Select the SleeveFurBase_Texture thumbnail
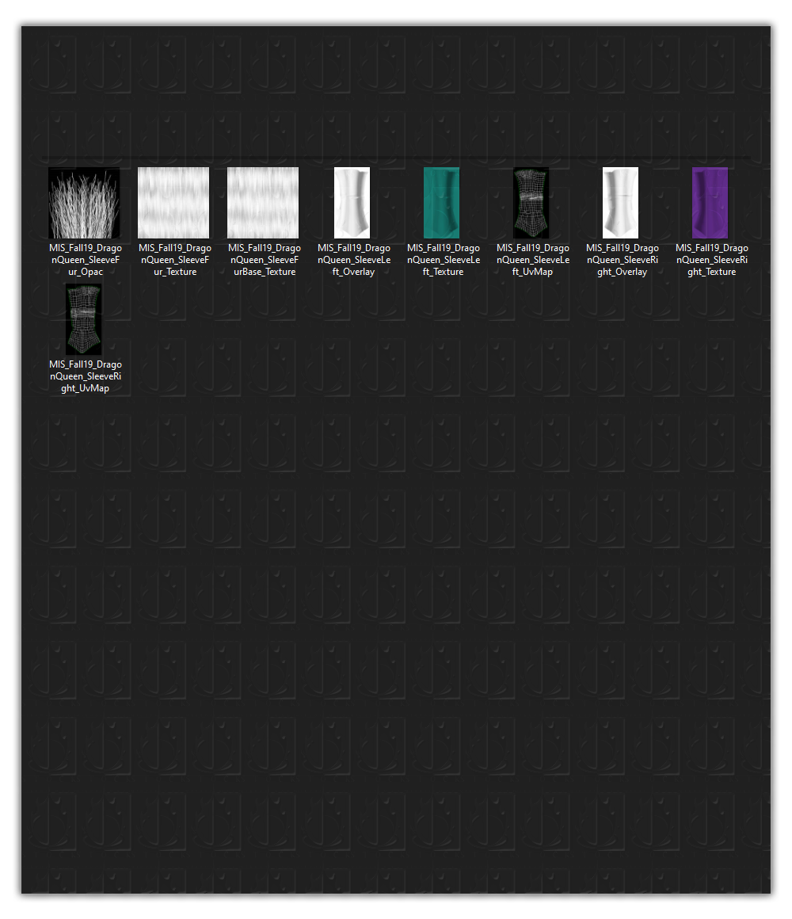The width and height of the screenshot is (792, 919). pos(263,203)
